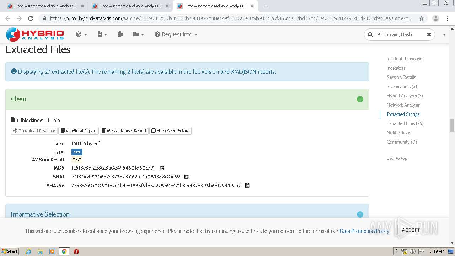Image resolution: width=455 pixels, height=256 pixels.
Task: Click the volume icon in system tray
Action: pos(413,251)
